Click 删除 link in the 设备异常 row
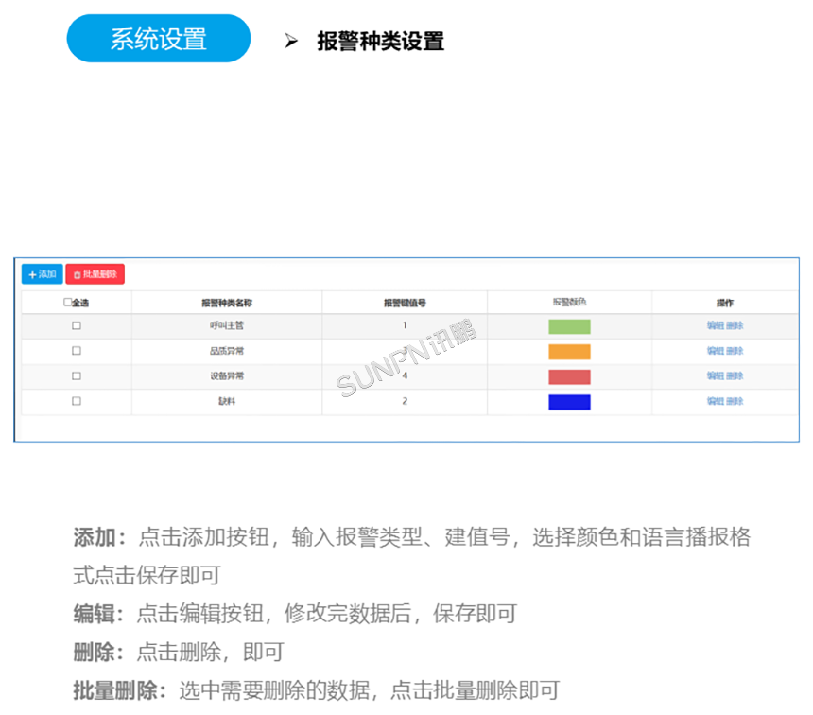This screenshot has width=813, height=715. coord(735,375)
